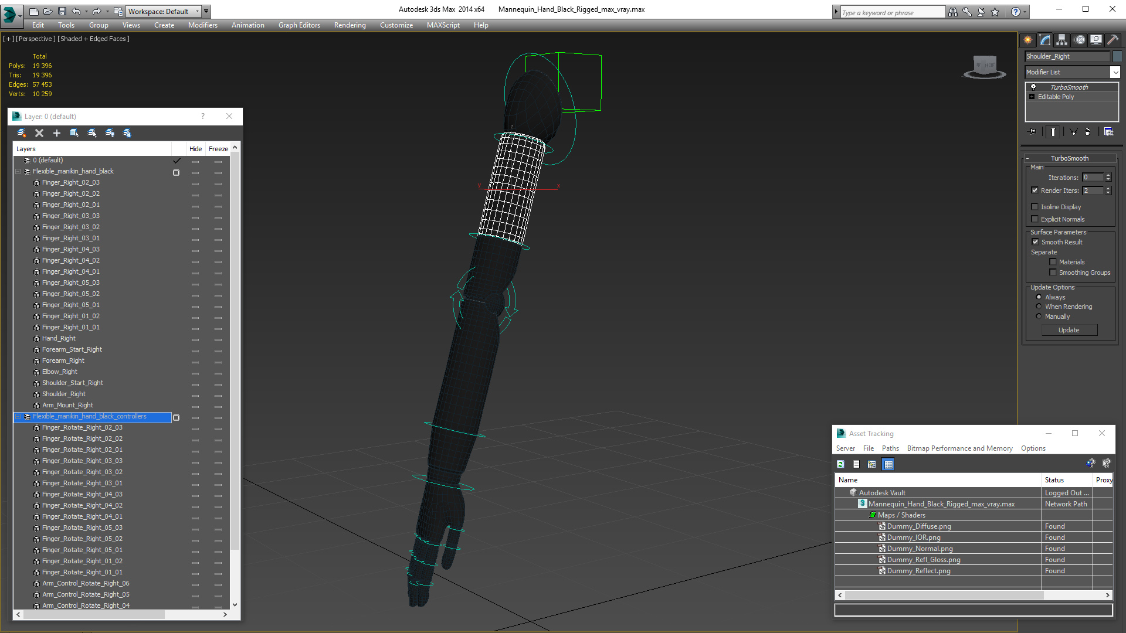The height and width of the screenshot is (633, 1126).
Task: Open the Display command panel tab
Action: pyautogui.click(x=1096, y=40)
